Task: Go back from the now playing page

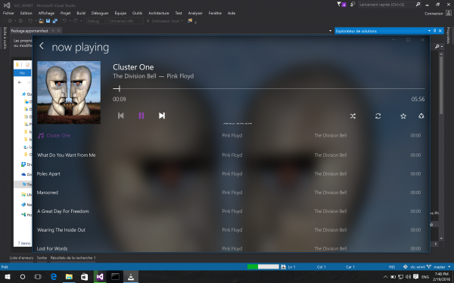Action: [x=42, y=46]
